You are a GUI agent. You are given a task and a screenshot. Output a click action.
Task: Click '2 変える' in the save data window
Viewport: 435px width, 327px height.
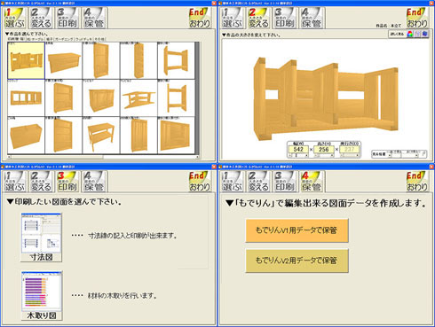point(258,182)
